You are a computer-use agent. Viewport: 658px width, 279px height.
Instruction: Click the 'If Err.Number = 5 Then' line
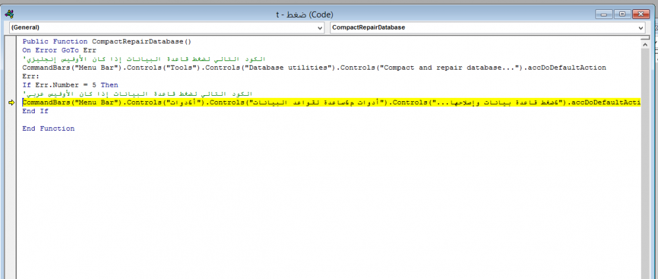pos(70,85)
